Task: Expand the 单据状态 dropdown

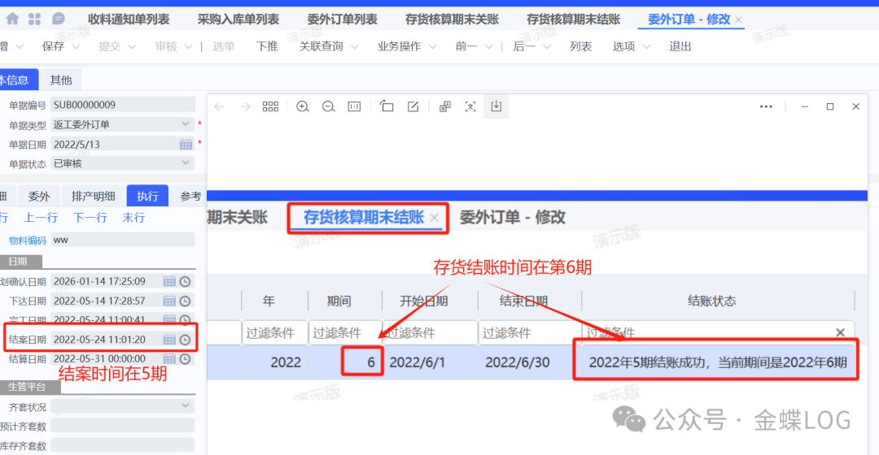Action: [186, 163]
